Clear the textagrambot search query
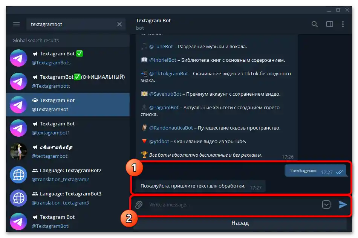358x238 pixels. 119,24
